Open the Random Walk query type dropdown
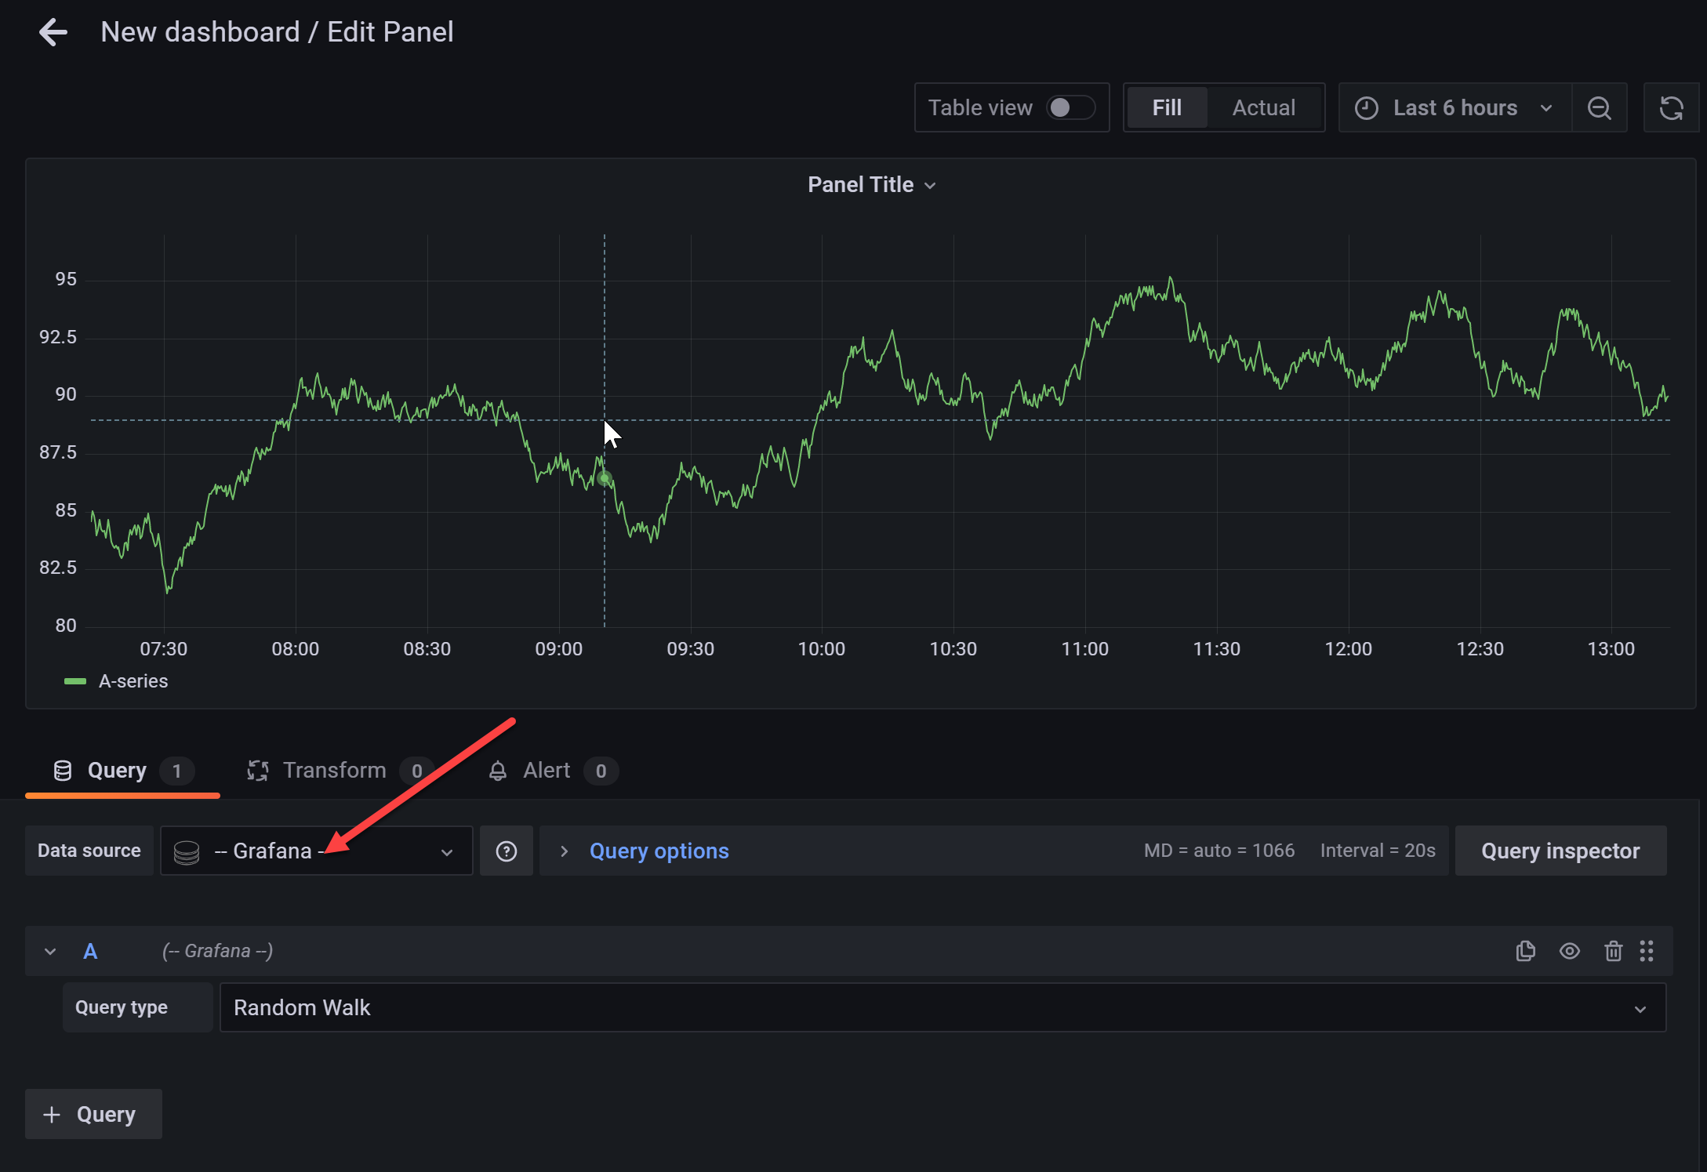Viewport: 1707px width, 1172px height. pyautogui.click(x=942, y=1007)
